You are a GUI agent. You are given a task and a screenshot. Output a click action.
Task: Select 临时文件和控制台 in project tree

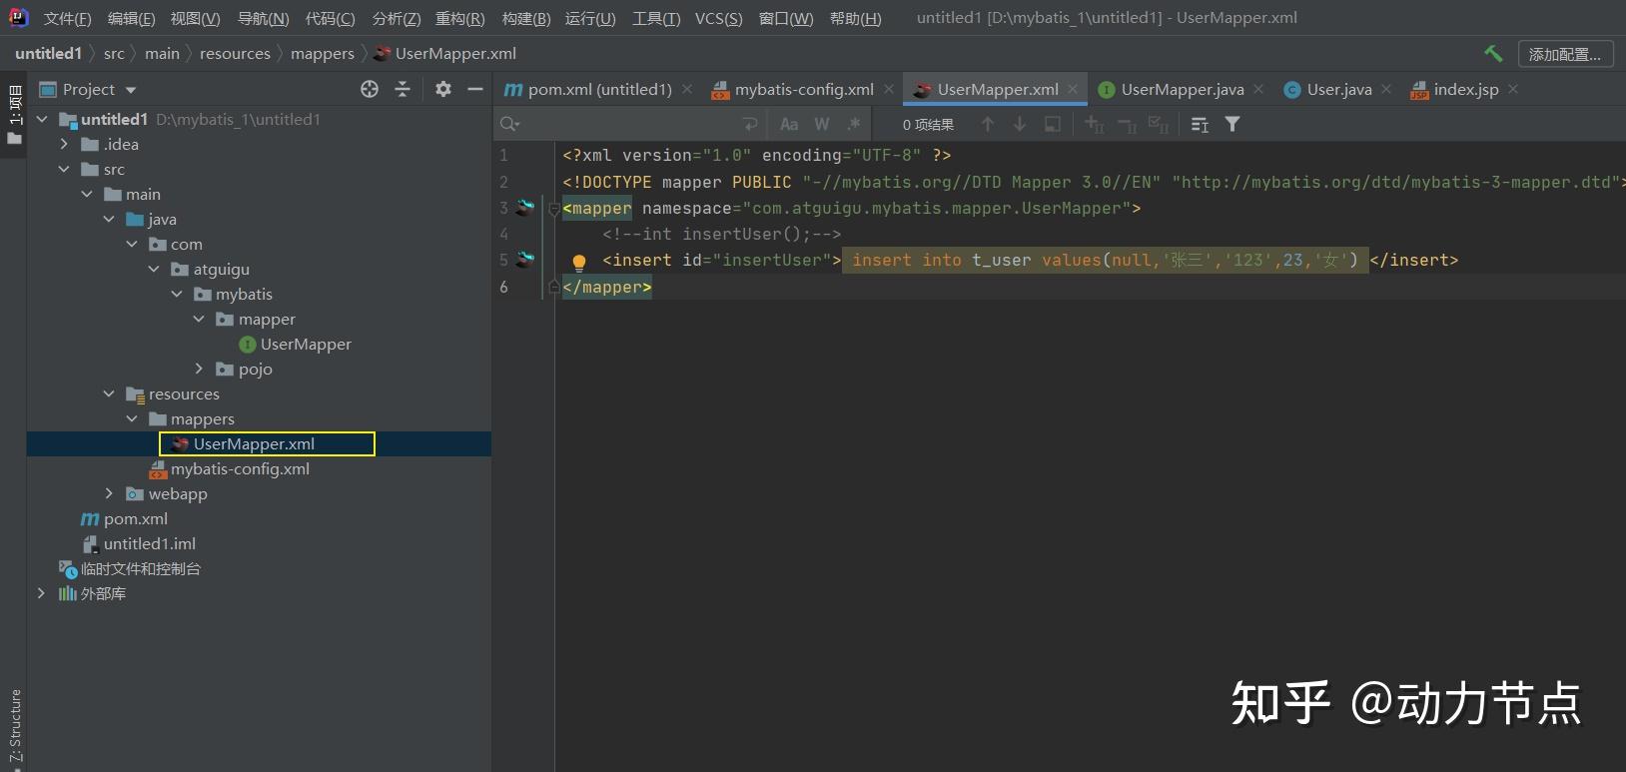click(x=130, y=568)
